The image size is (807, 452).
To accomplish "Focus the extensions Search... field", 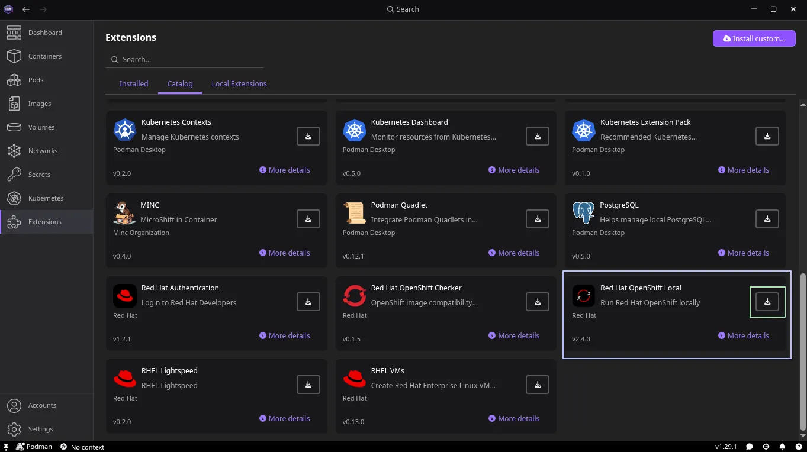I will (x=185, y=60).
